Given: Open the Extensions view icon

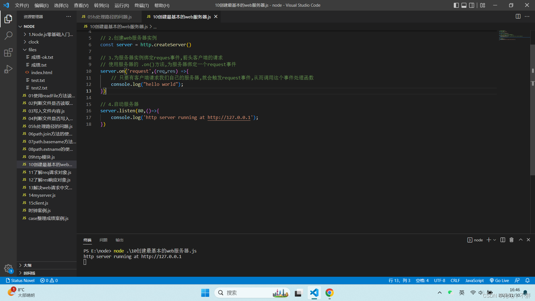Looking at the screenshot, I should [x=8, y=52].
